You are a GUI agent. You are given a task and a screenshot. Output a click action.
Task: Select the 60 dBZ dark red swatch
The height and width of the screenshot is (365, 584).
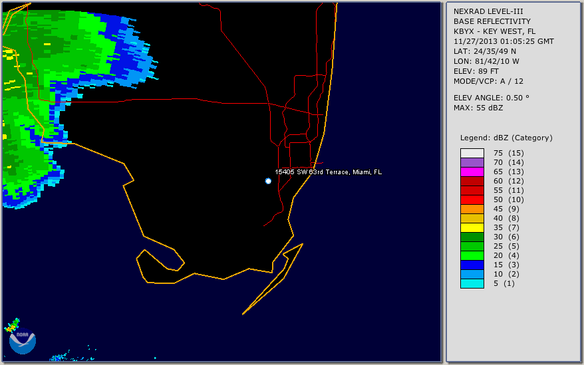472,181
